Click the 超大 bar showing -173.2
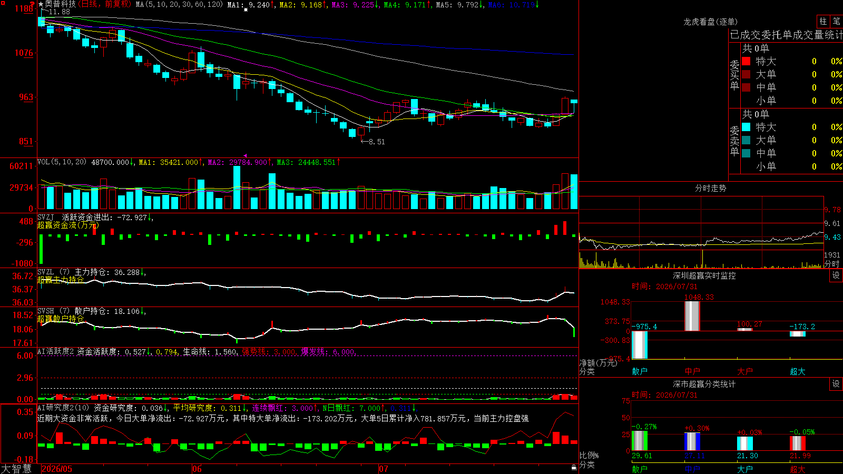The height and width of the screenshot is (474, 843). [x=798, y=334]
